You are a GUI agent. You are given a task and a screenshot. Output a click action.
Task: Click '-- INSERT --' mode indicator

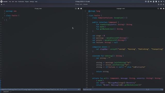(x=6, y=92)
